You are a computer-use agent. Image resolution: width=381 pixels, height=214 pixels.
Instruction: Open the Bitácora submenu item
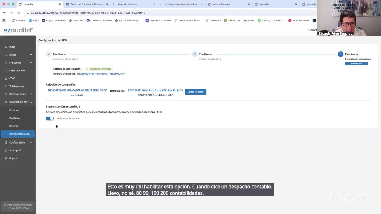[14, 126]
